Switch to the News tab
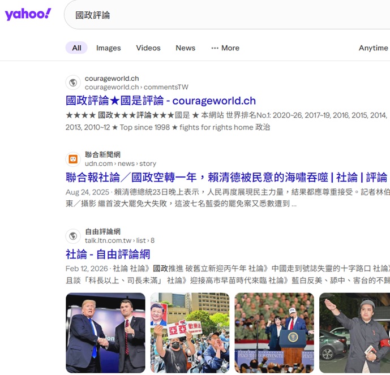Viewport: 390px width, 375px height. coord(185,48)
